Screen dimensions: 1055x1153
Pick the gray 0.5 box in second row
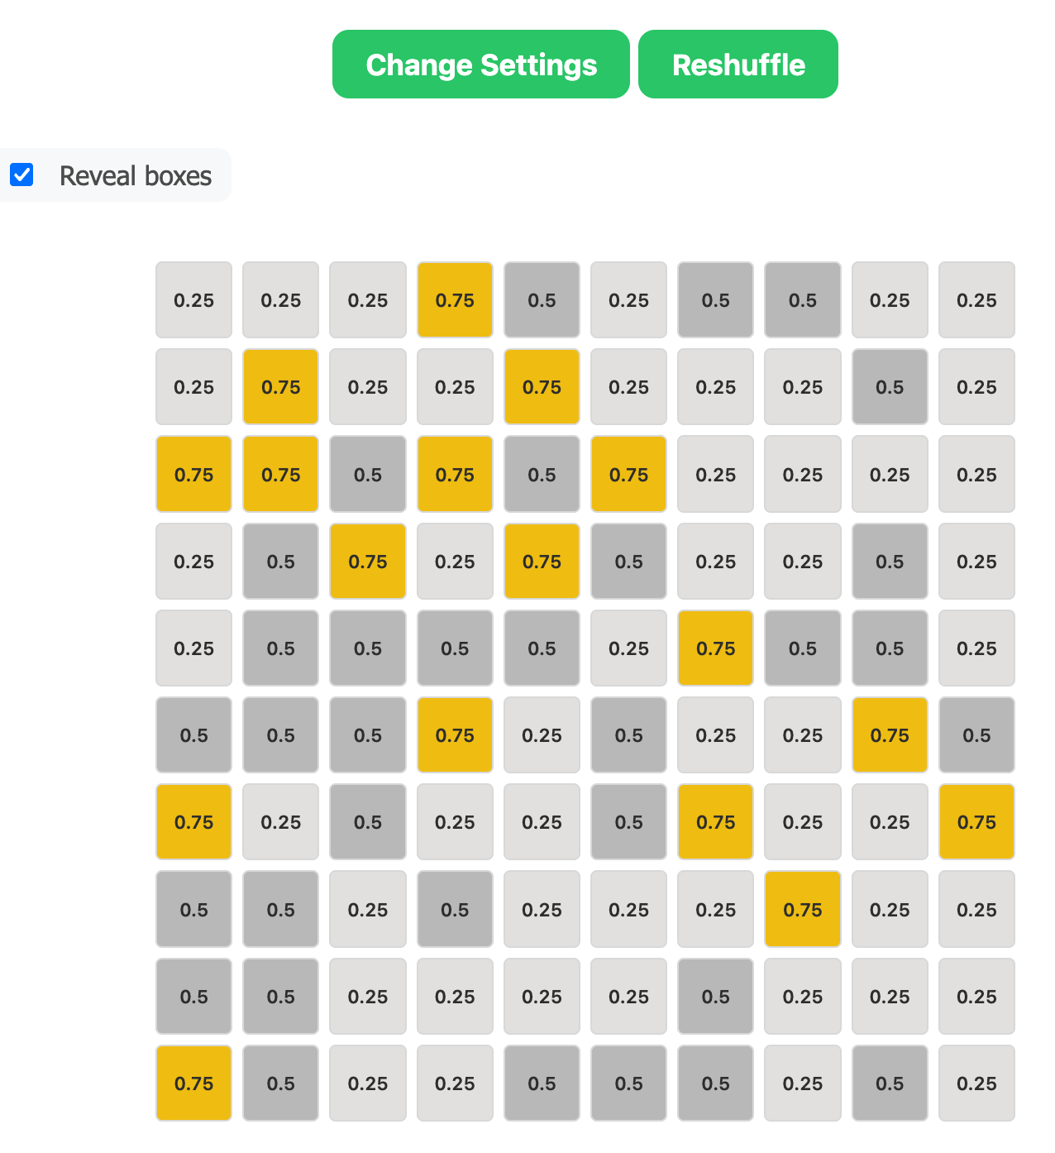click(890, 387)
